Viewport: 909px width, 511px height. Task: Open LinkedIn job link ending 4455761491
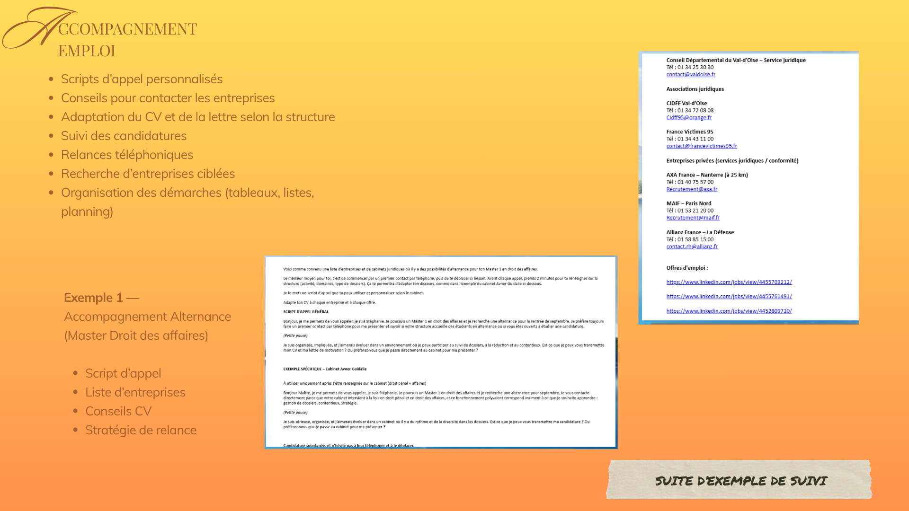[729, 297]
